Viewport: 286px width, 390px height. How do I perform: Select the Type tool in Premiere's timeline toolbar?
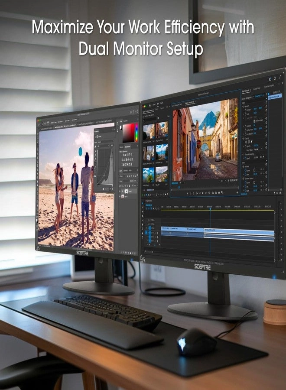143,237
